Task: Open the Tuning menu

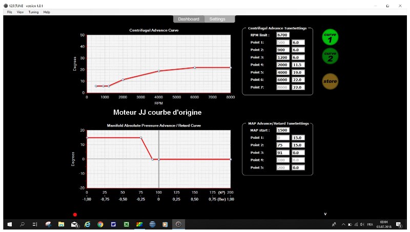Action: point(33,12)
